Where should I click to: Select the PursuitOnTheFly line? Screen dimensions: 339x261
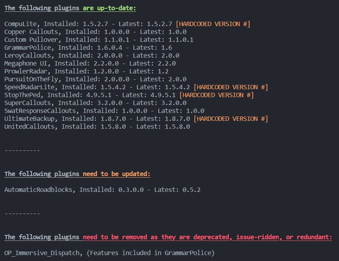(x=95, y=79)
